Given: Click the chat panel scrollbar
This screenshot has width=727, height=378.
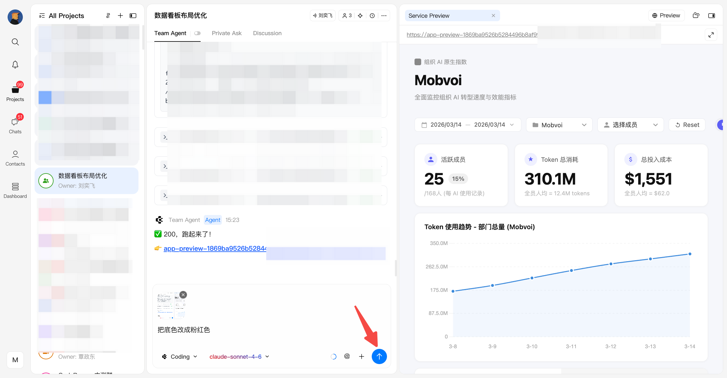Looking at the screenshot, I should pos(396,268).
